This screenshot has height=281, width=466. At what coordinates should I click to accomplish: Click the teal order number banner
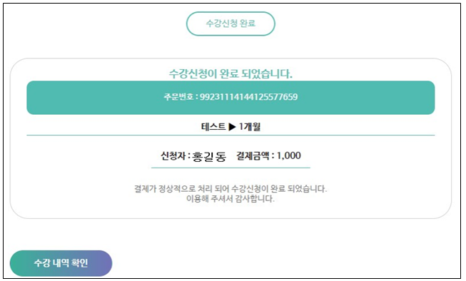tap(231, 98)
